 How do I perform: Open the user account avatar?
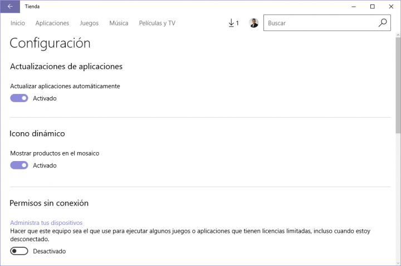coord(253,23)
